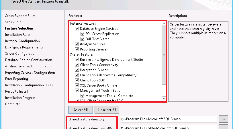Click the features list scroll down arrow

164,99
